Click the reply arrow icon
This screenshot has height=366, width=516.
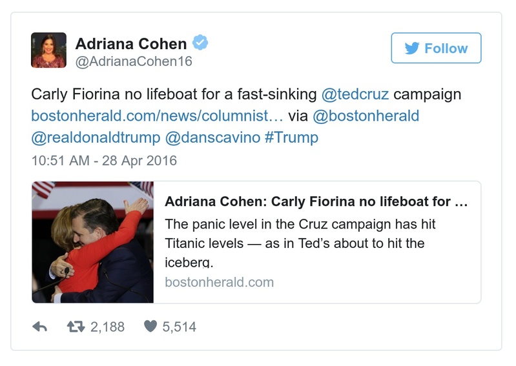click(40, 327)
